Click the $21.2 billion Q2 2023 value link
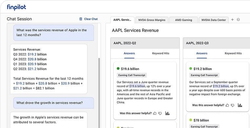The height and width of the screenshot is (128, 250). 32,69
